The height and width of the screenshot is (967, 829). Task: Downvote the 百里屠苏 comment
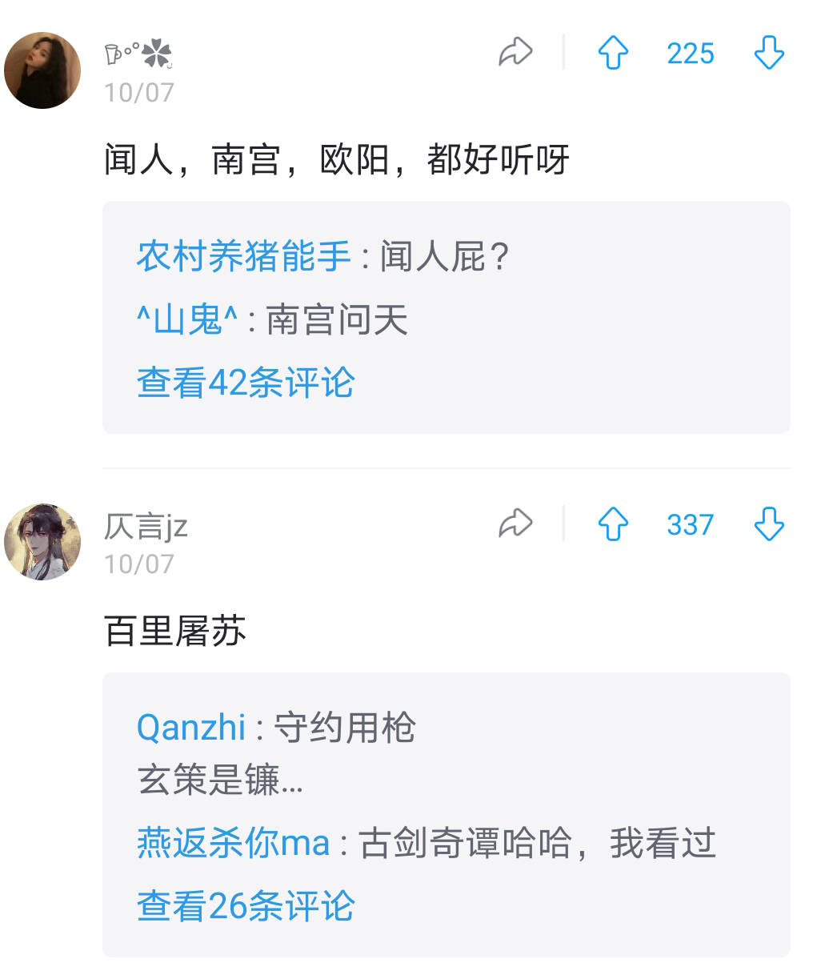[769, 524]
